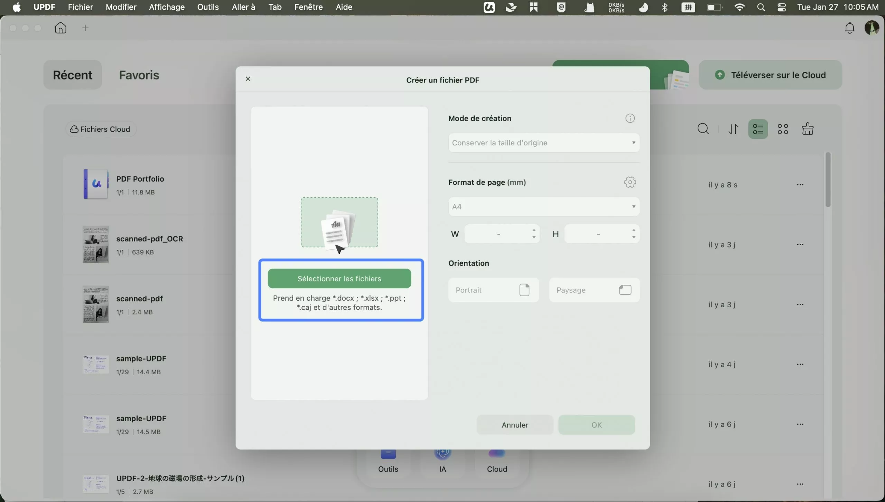Open page format settings gear
This screenshot has height=502, width=885.
point(630,182)
